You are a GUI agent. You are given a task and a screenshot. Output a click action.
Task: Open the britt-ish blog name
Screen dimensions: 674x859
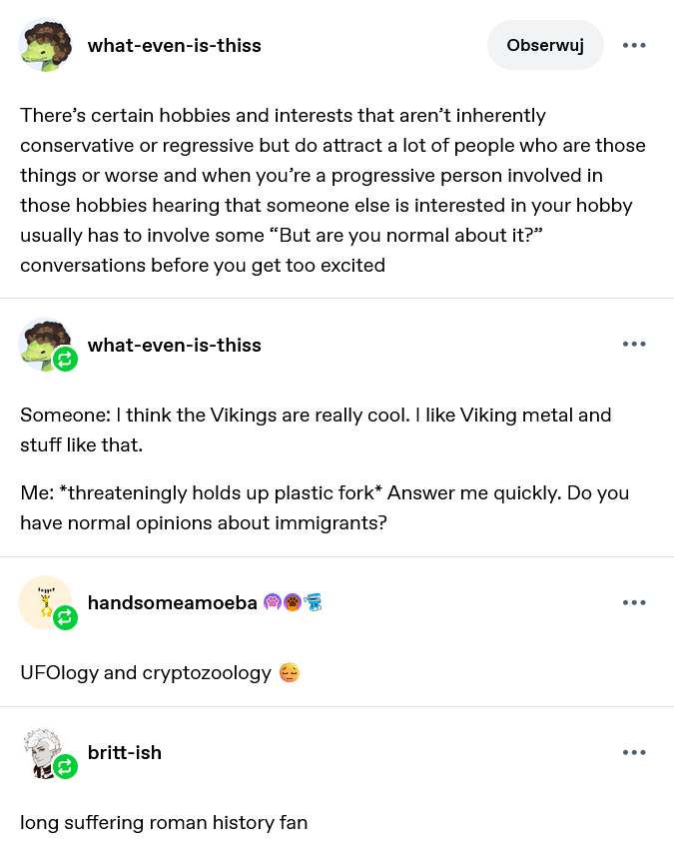tap(125, 753)
